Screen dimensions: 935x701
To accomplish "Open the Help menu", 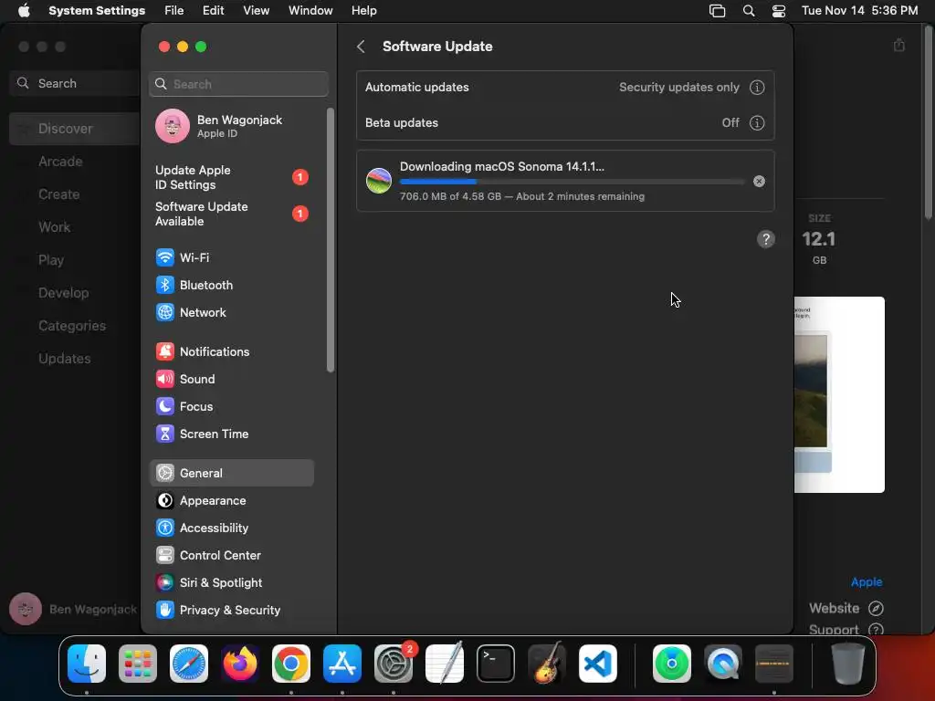I will click(363, 11).
